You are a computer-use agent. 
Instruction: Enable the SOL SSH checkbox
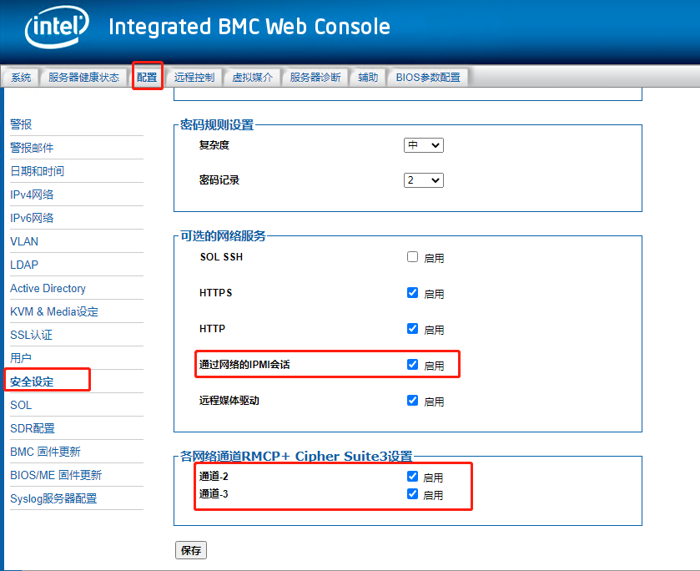click(x=412, y=257)
